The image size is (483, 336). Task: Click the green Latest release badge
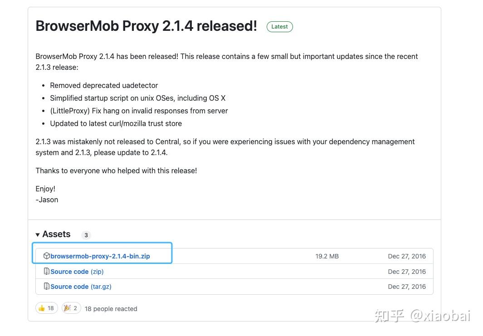279,27
